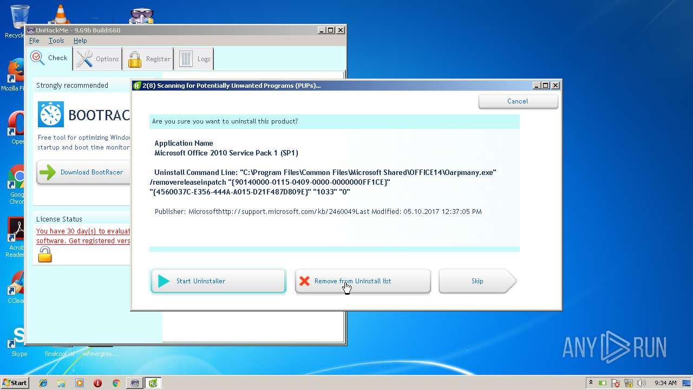Click the wrench-screwdriver icon on the Options tab

coord(84,58)
